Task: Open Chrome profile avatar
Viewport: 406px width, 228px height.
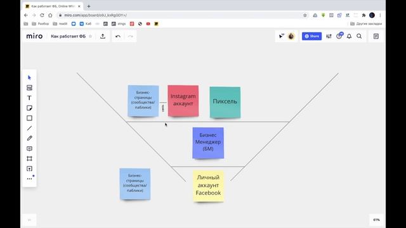Action: click(372, 15)
